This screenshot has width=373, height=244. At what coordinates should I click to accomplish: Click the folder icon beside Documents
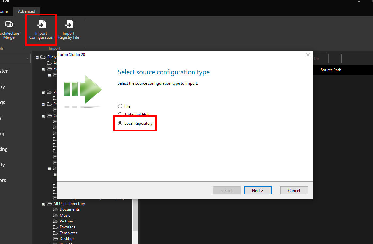coord(56,209)
